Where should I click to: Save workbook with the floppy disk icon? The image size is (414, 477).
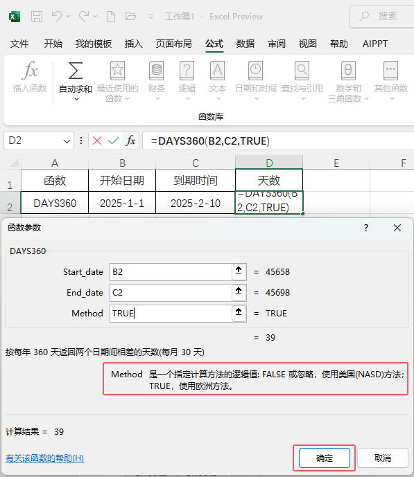tap(37, 17)
